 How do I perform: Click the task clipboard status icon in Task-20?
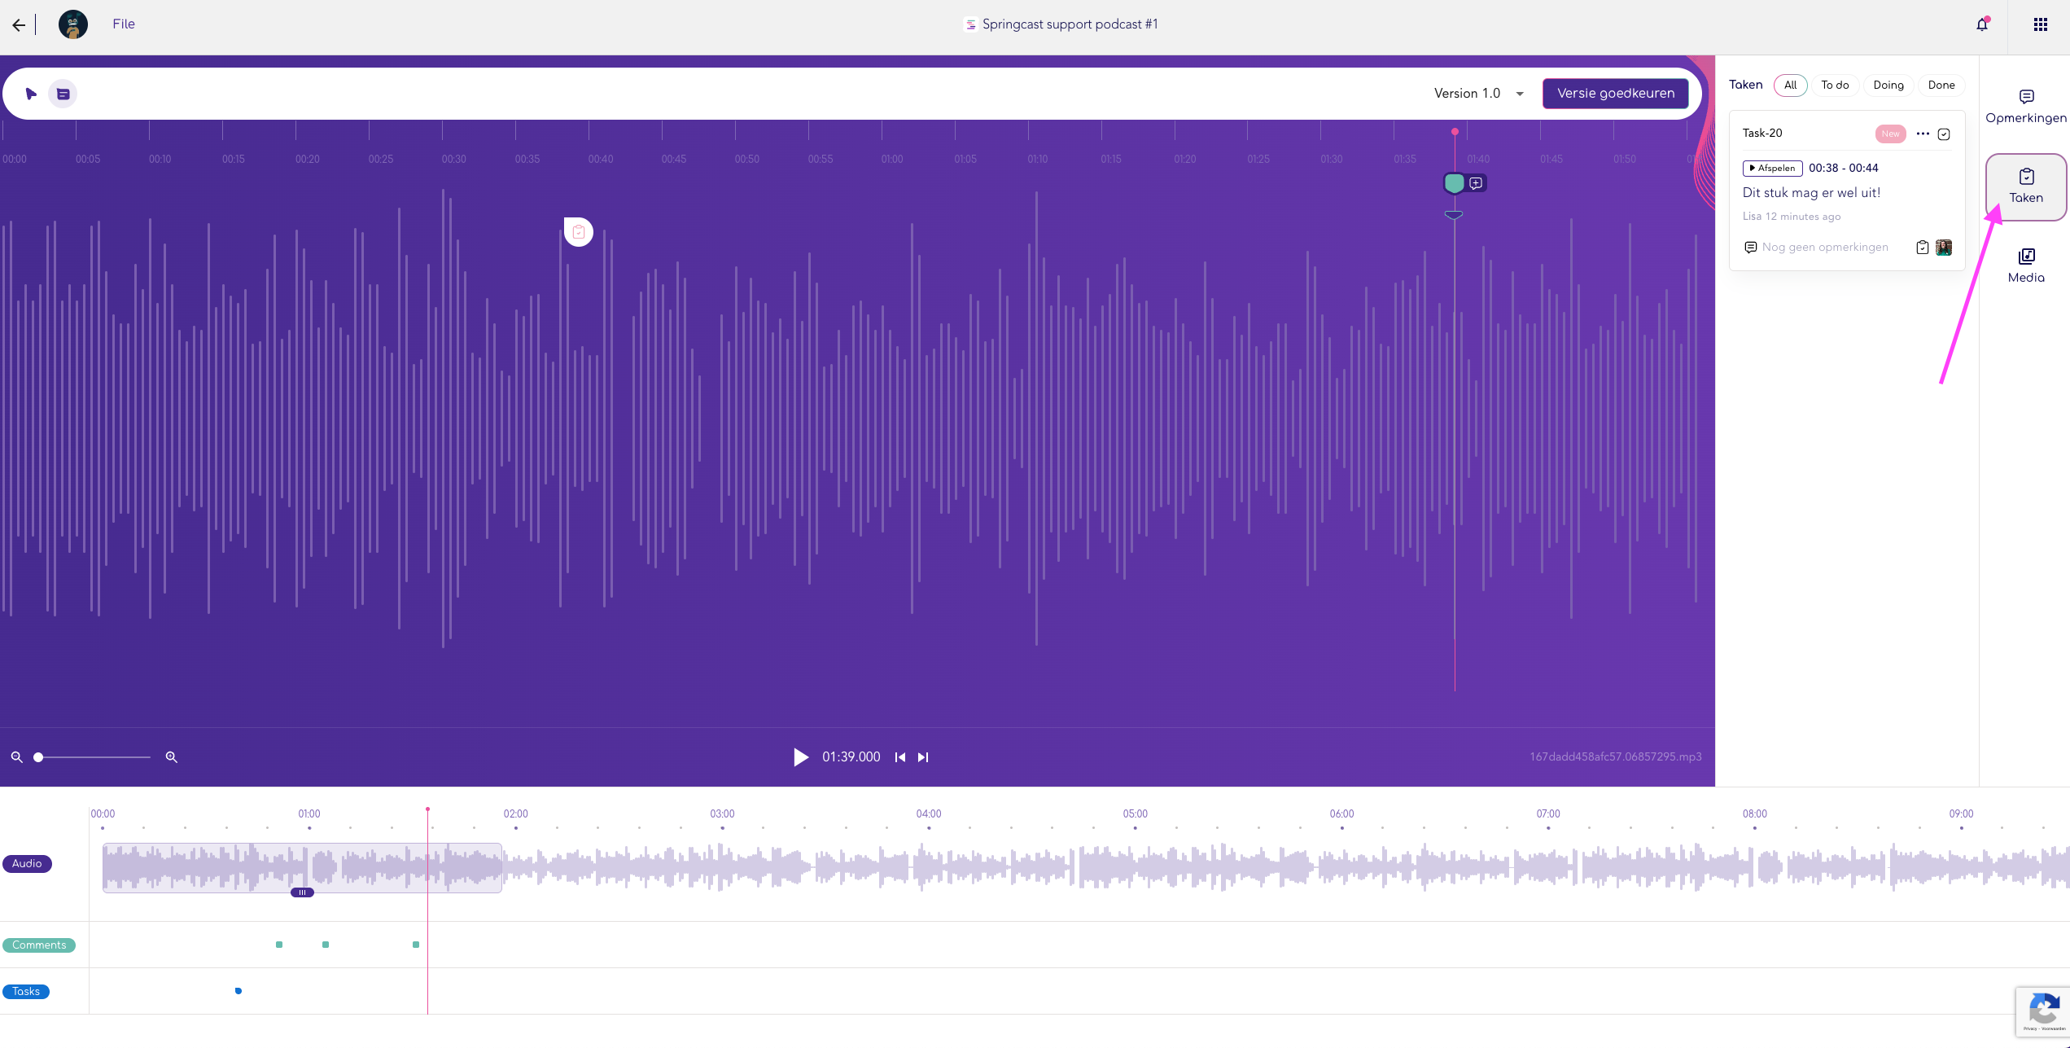[1922, 248]
